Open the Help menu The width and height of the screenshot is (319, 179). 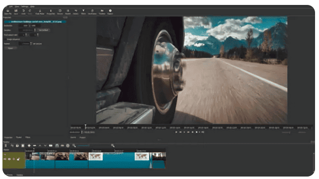click(33, 6)
